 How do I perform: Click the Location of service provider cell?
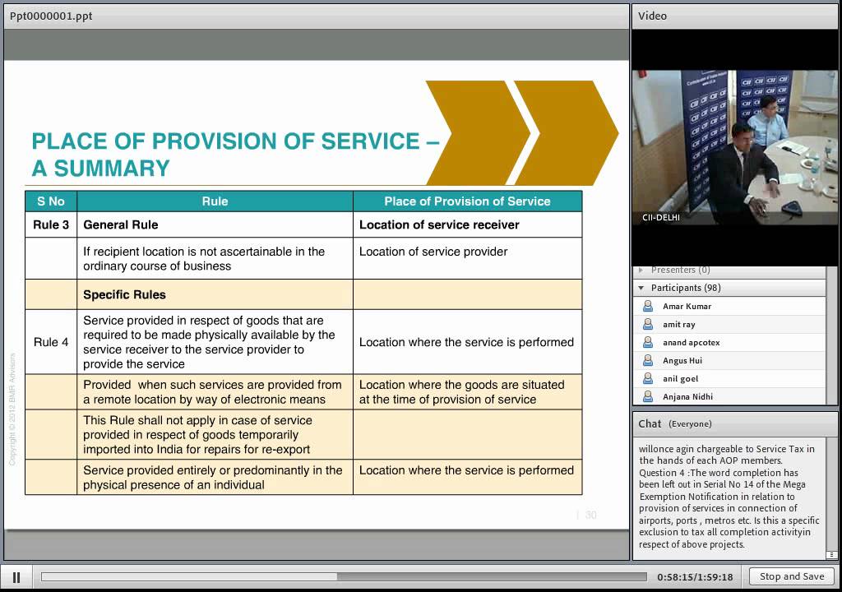click(467, 258)
